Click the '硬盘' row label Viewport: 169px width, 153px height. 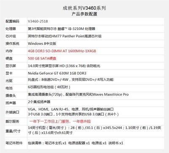(x=9, y=58)
